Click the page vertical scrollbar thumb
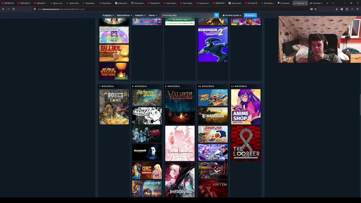The width and height of the screenshot is (361, 203). coord(360,105)
